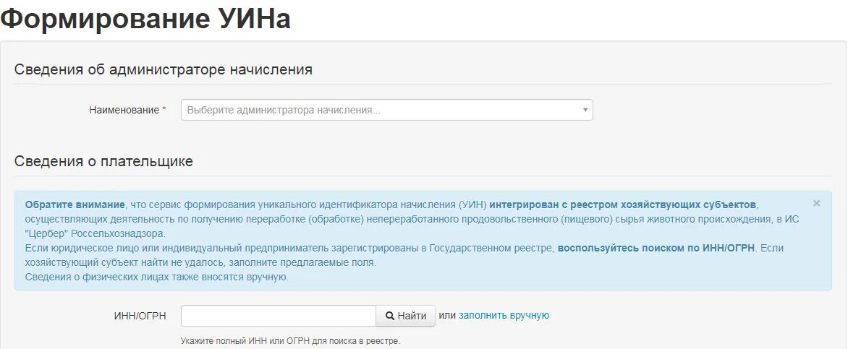Click the sentence about физических лицах
848x349 pixels.
[x=157, y=277]
